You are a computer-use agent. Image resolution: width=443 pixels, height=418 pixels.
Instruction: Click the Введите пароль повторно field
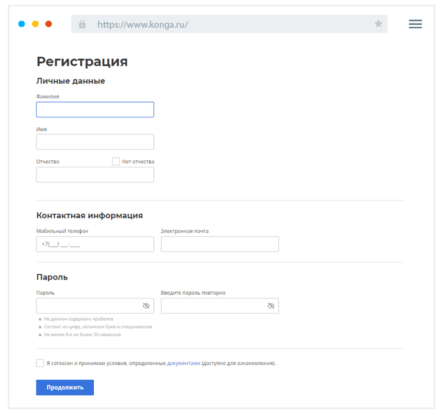click(212, 306)
